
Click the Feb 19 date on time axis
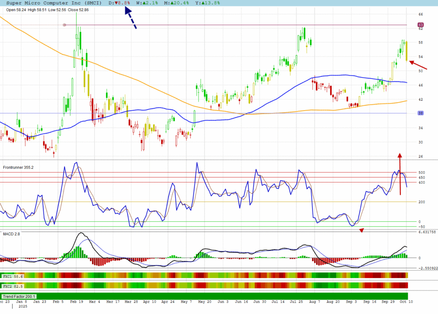coord(77,302)
